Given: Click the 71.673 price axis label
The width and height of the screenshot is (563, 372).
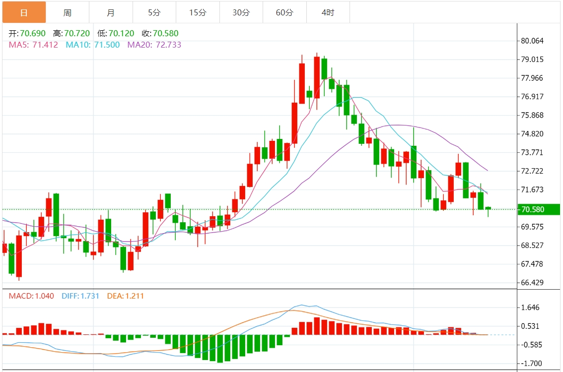Looking at the screenshot, I should click(532, 190).
